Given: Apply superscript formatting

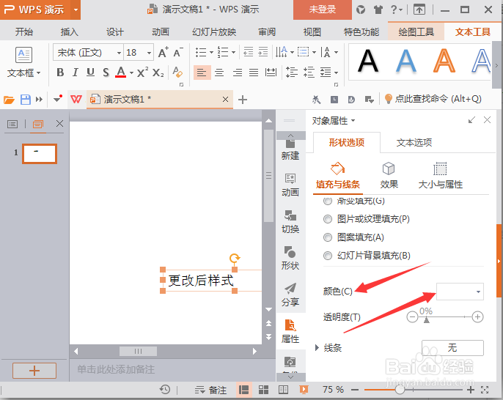Looking at the screenshot, I should click(x=142, y=73).
